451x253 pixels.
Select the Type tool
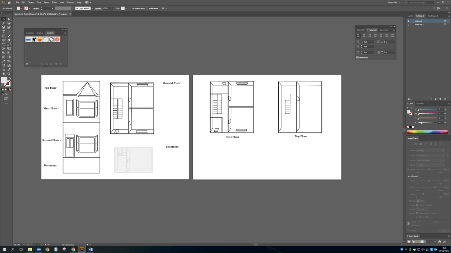pyautogui.click(x=4, y=32)
